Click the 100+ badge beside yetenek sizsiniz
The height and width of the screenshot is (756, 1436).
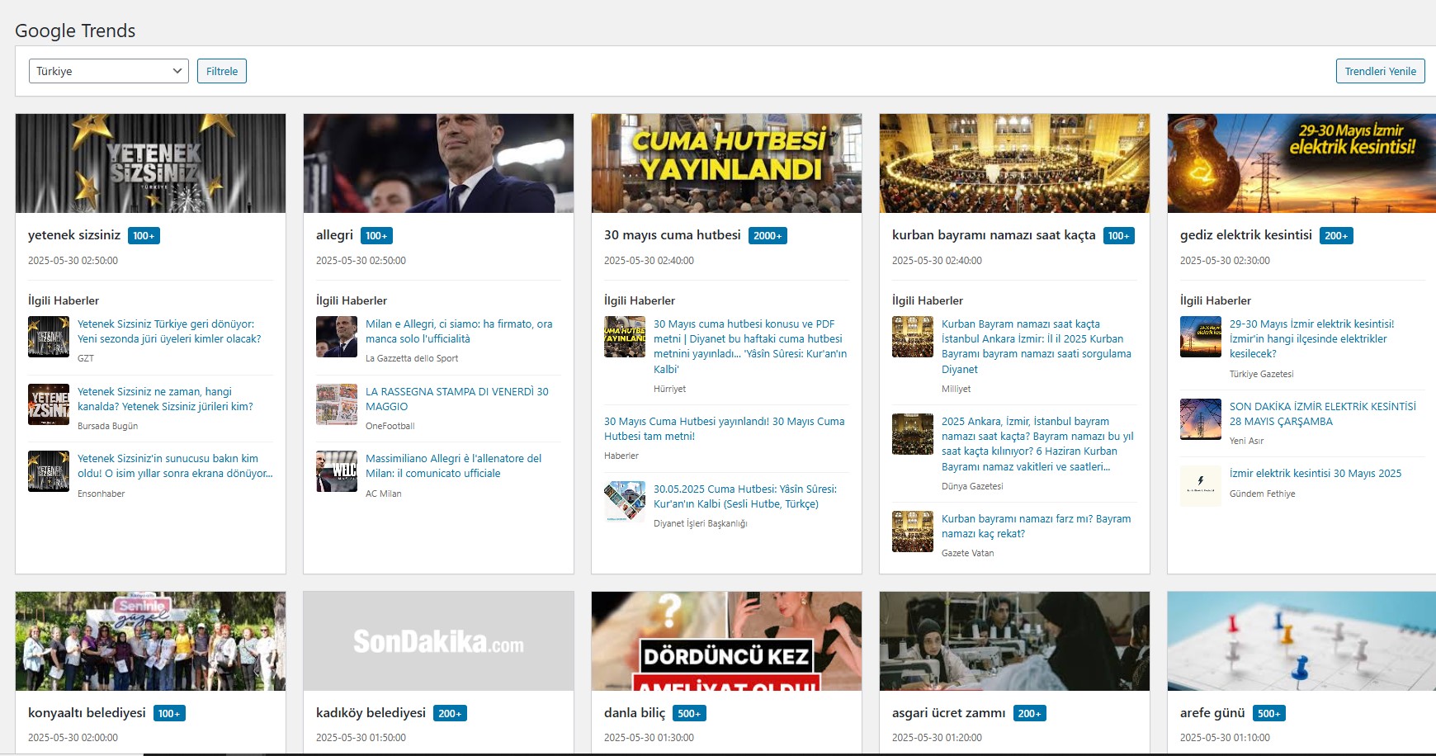(x=144, y=236)
